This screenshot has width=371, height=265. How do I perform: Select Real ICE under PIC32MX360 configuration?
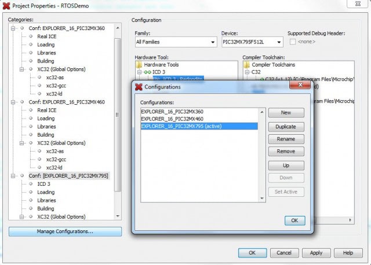[46, 36]
